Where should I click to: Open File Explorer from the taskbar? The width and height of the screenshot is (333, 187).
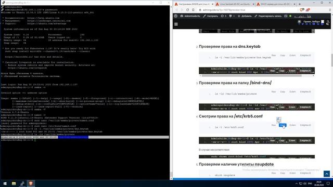pos(14,183)
